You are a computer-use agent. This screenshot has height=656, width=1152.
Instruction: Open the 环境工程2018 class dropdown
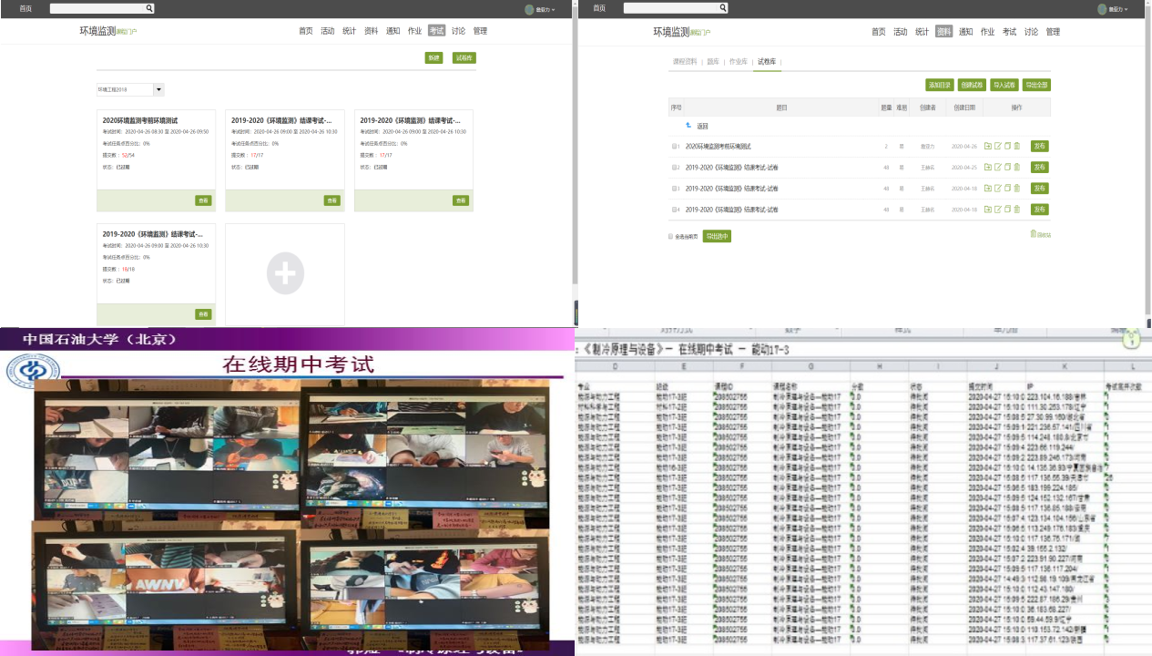coord(158,89)
